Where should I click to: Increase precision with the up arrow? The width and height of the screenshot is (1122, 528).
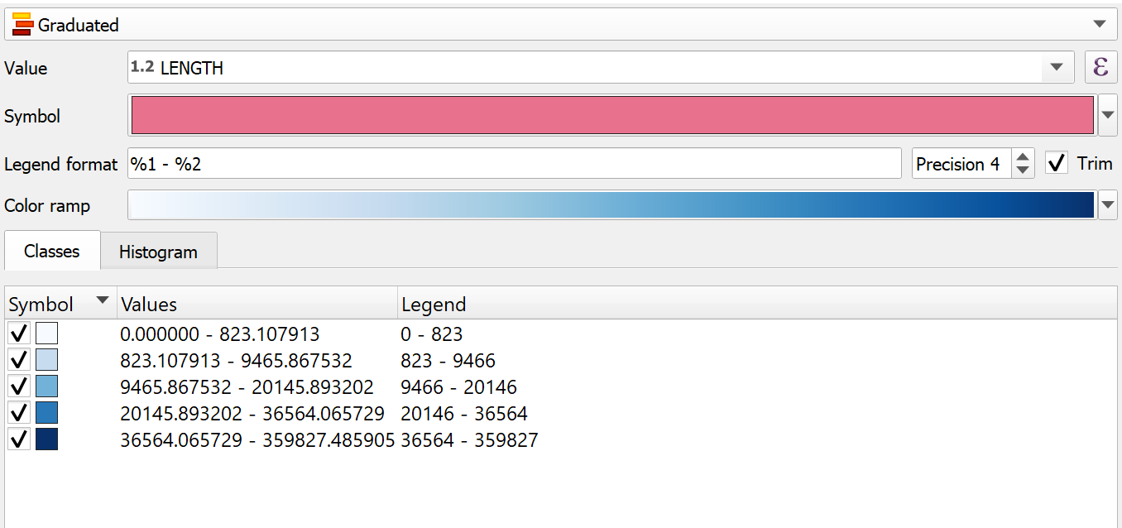(x=1024, y=156)
